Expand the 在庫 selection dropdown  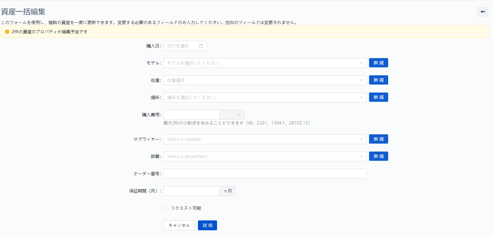(x=265, y=80)
